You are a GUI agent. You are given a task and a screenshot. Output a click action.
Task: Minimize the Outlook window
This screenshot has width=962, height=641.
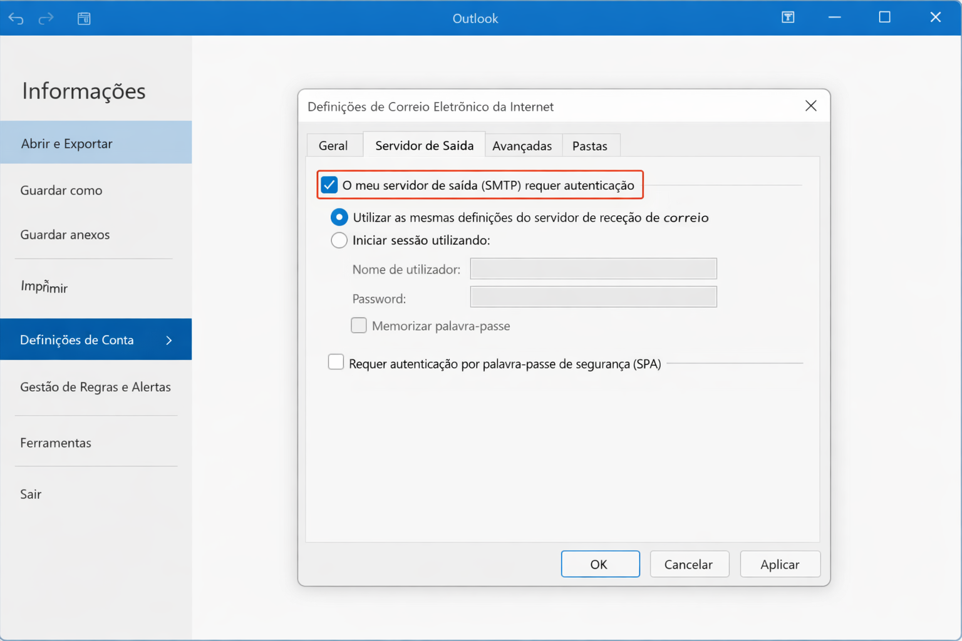(x=834, y=18)
